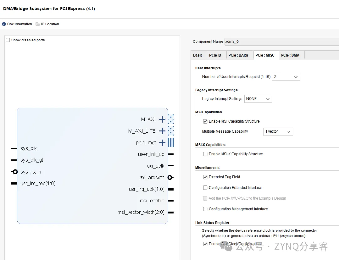339x260 pixels.
Task: Click the IP Location folder icon
Action: pyautogui.click(x=38, y=24)
